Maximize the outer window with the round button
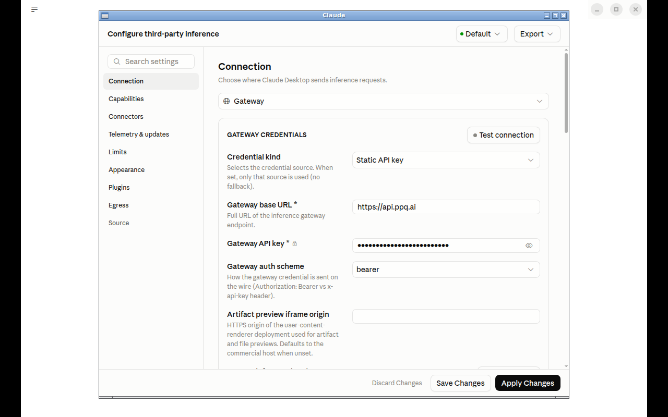This screenshot has height=417, width=668. pos(616,9)
